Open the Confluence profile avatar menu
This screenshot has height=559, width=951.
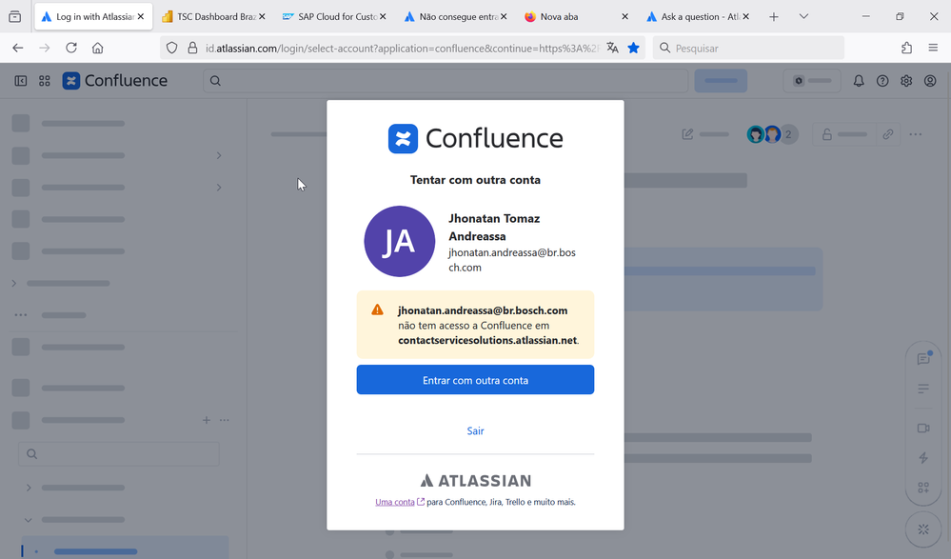(x=930, y=81)
